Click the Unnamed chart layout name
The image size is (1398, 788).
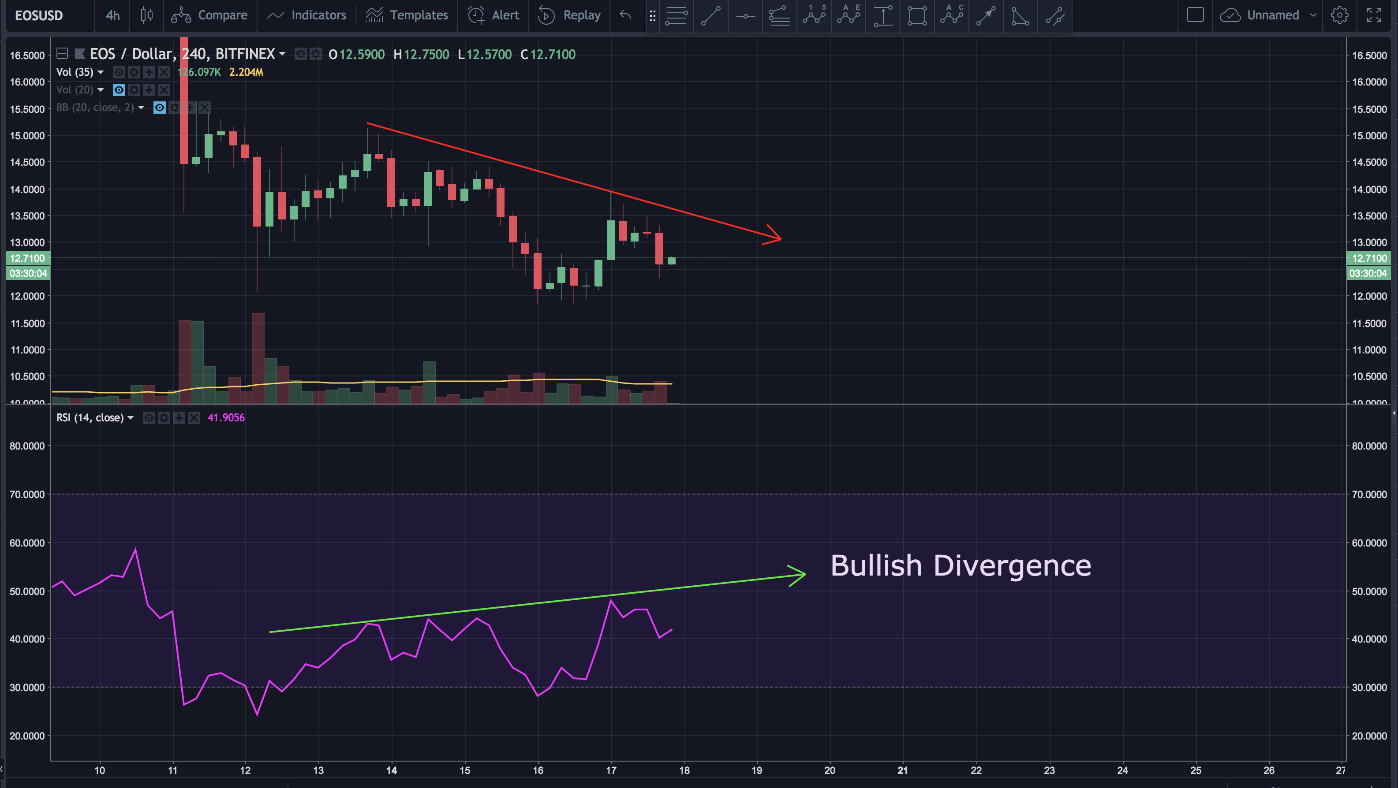[1273, 15]
